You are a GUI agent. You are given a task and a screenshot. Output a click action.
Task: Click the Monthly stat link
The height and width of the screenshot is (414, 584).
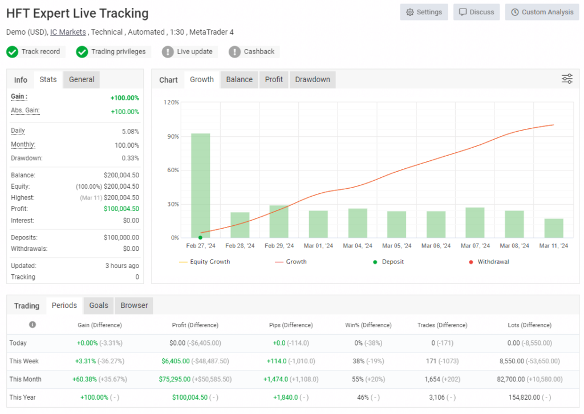(22, 144)
